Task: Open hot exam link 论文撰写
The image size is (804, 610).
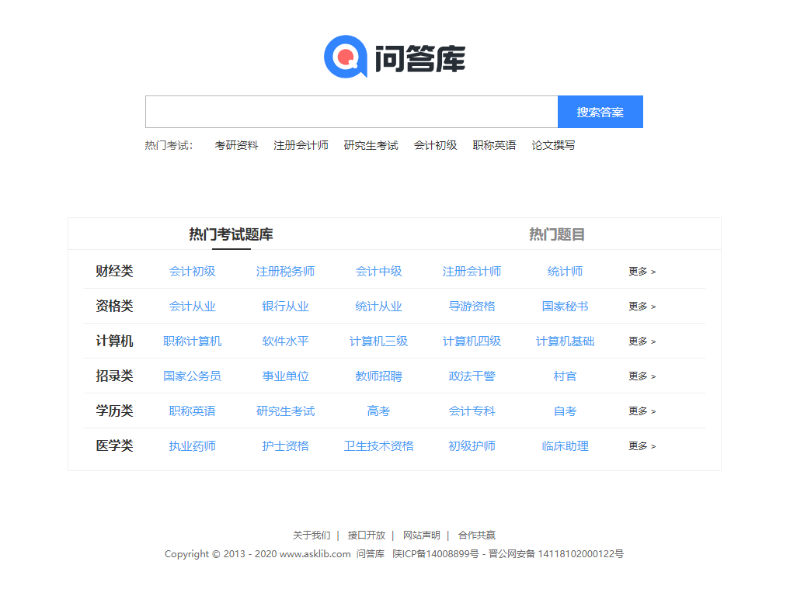Action: pyautogui.click(x=553, y=145)
